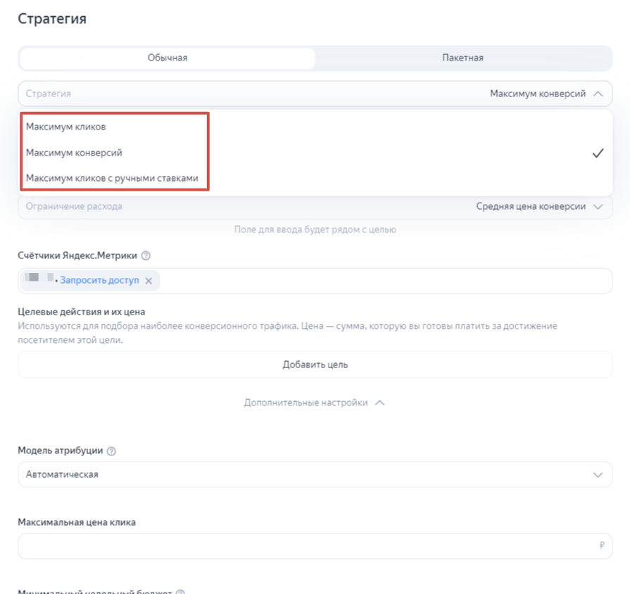630x594 pixels.
Task: Remove the counter chip with X icon
Action: click(x=149, y=281)
